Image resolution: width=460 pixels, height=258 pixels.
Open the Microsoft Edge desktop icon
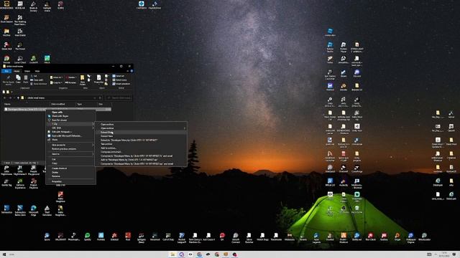coord(34,210)
